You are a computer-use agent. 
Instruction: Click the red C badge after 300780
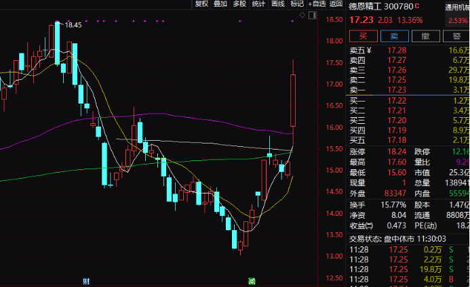click(x=417, y=6)
